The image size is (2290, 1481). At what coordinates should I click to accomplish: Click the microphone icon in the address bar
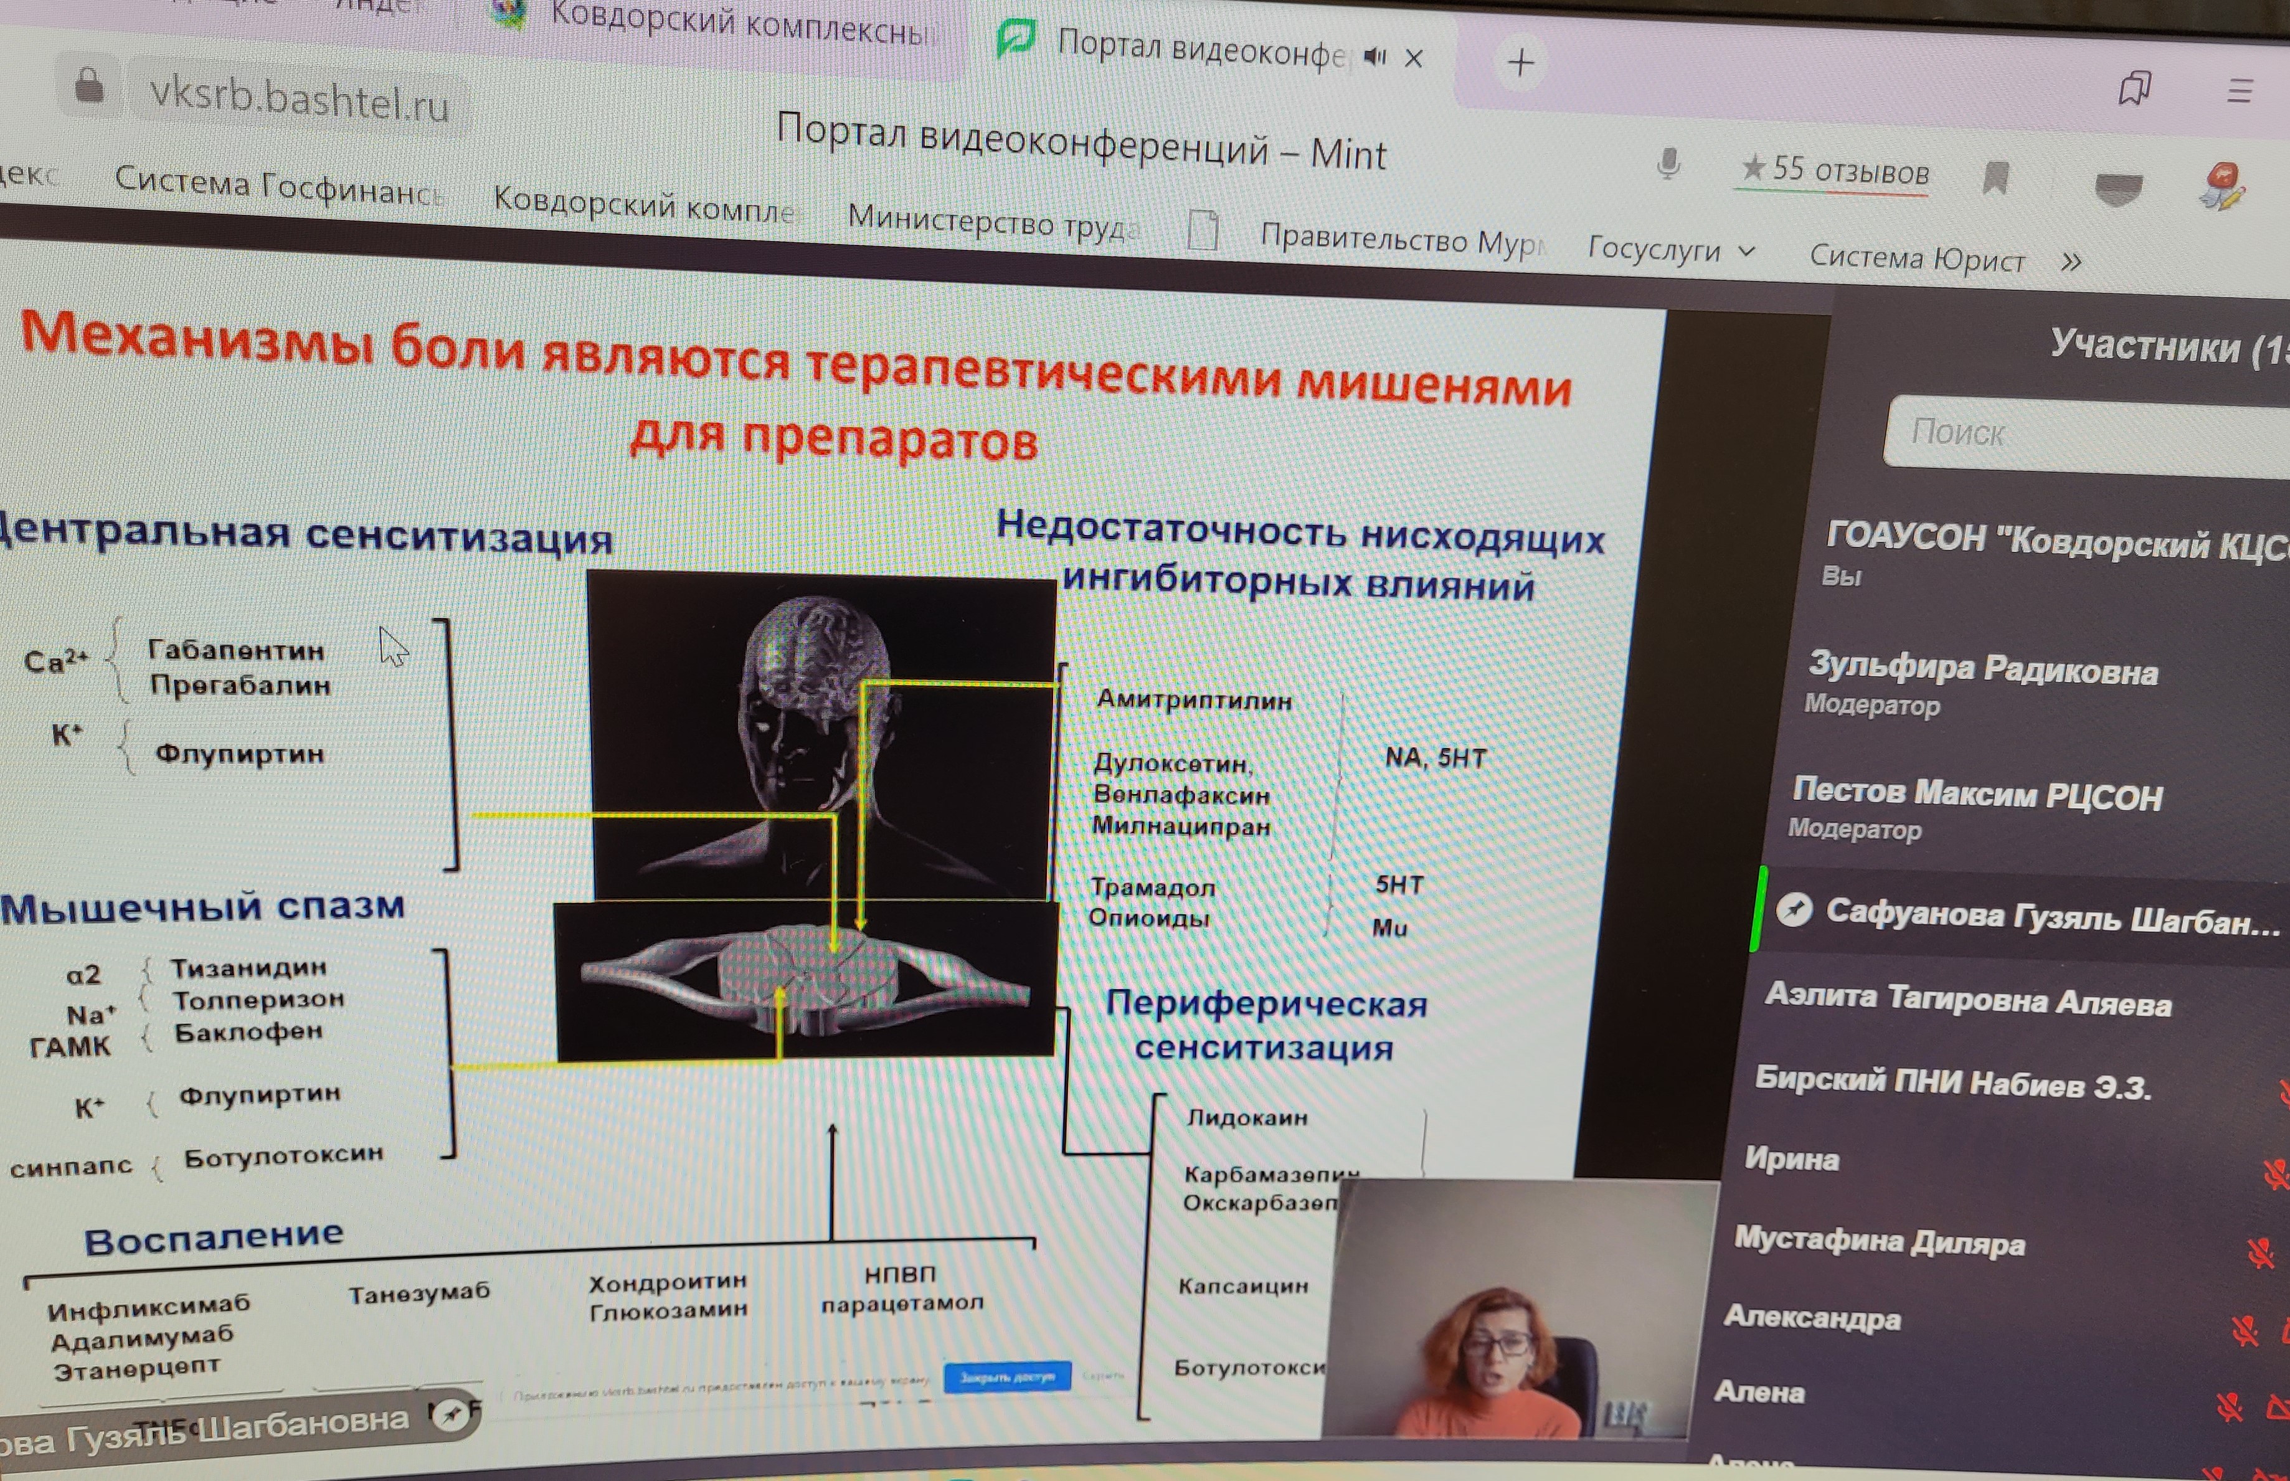[x=1669, y=164]
